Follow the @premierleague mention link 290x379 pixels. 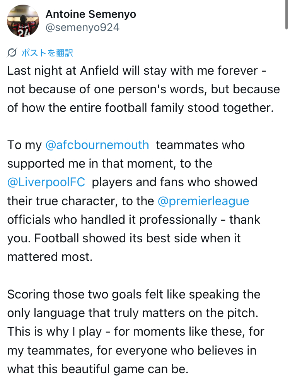coord(203,201)
